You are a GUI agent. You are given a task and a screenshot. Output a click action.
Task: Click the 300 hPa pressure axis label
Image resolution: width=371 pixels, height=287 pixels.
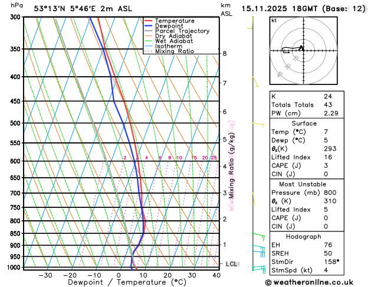pyautogui.click(x=16, y=17)
